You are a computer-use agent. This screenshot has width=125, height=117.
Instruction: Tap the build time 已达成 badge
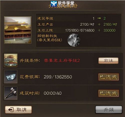[108, 93]
